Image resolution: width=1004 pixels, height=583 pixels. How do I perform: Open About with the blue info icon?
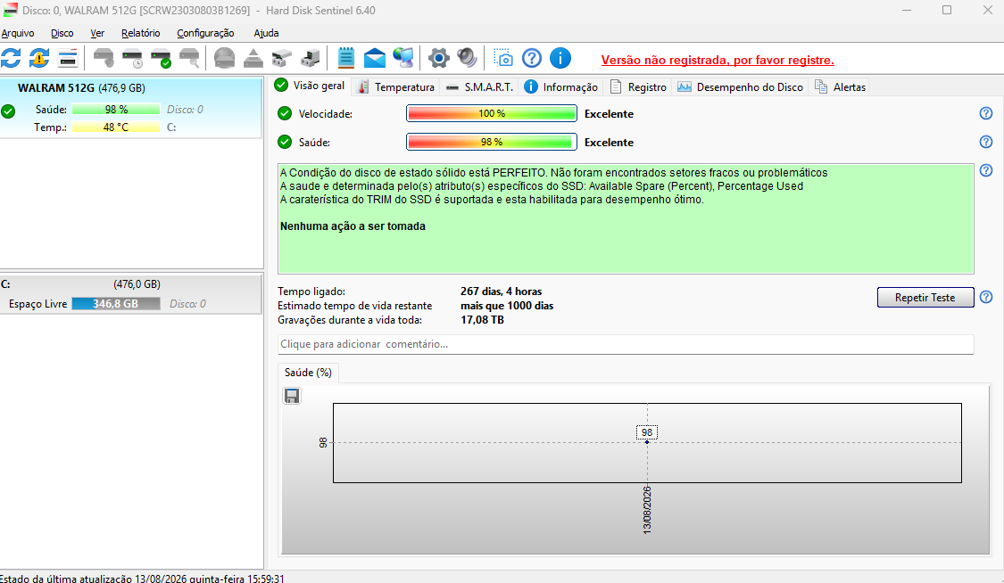560,58
